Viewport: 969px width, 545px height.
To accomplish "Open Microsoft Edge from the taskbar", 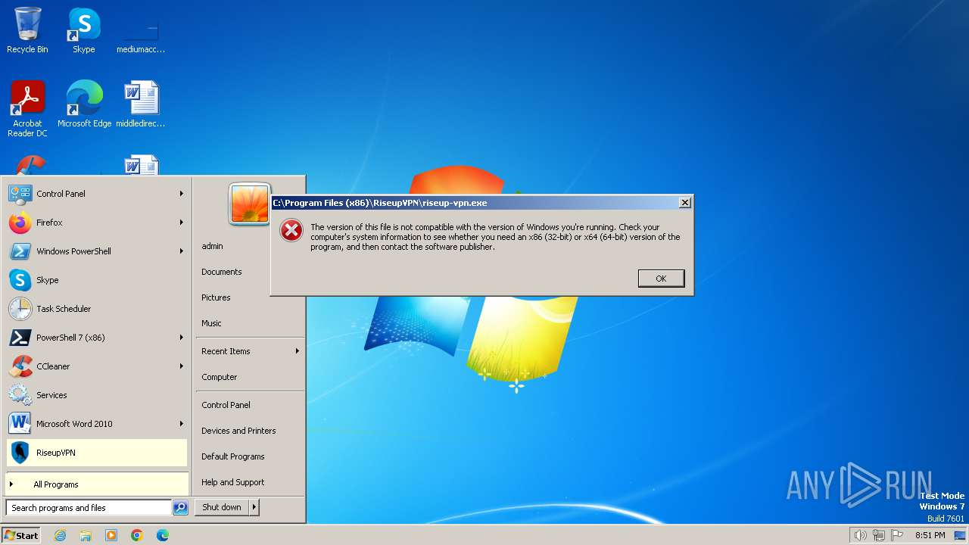I will 163,535.
